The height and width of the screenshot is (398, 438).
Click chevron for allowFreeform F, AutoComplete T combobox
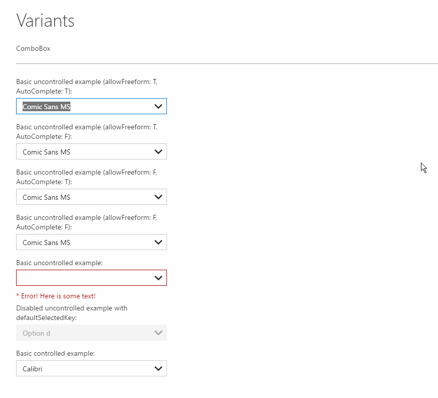[x=158, y=197]
